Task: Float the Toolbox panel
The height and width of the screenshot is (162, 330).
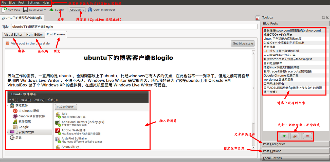Action: (324, 17)
